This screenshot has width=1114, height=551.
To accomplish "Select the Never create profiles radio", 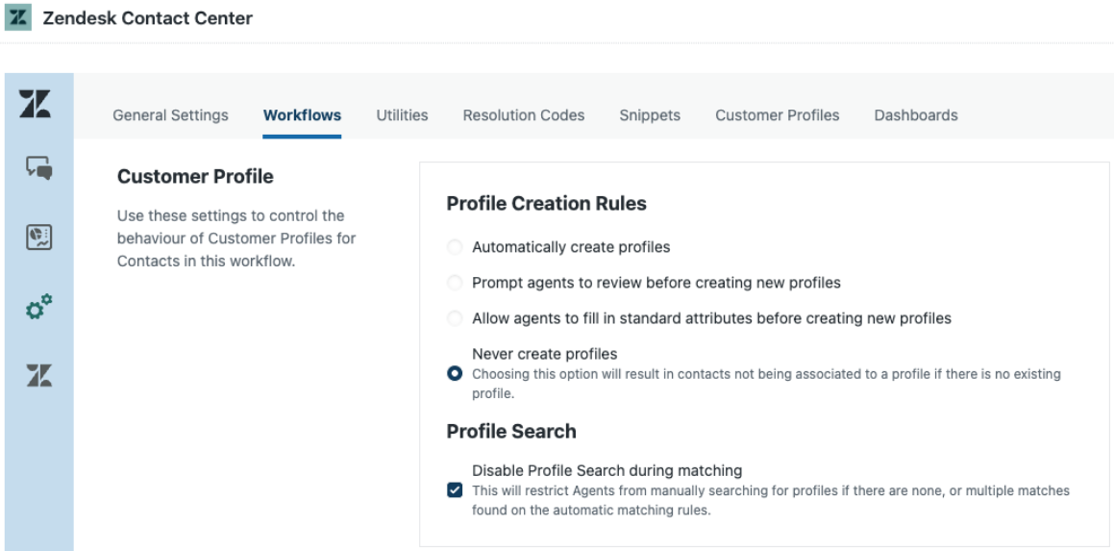I will pyautogui.click(x=455, y=373).
